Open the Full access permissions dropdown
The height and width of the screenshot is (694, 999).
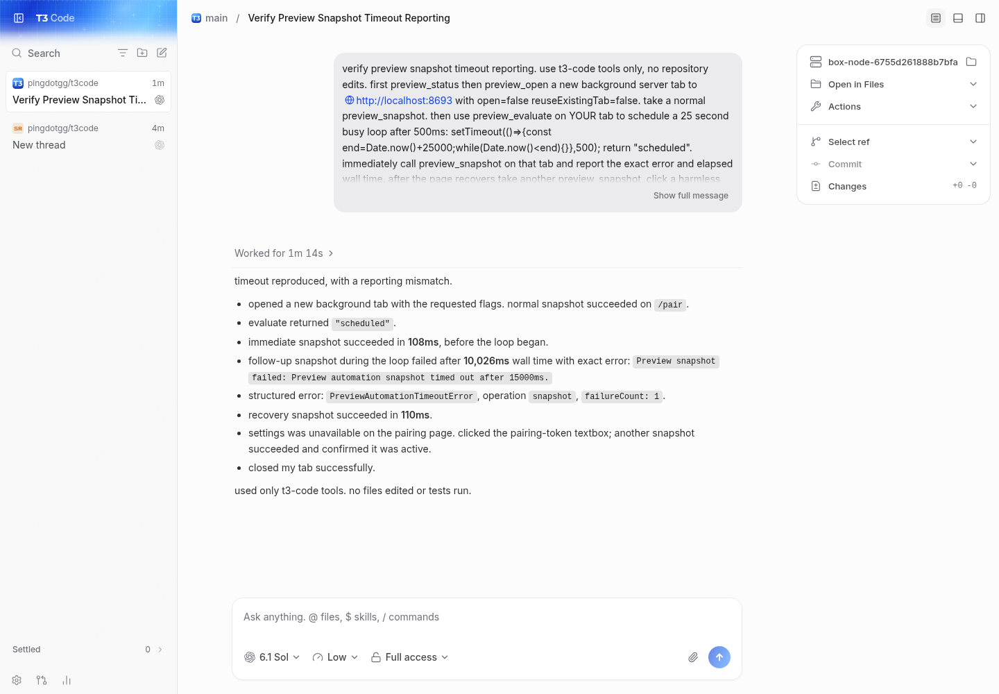pos(409,657)
